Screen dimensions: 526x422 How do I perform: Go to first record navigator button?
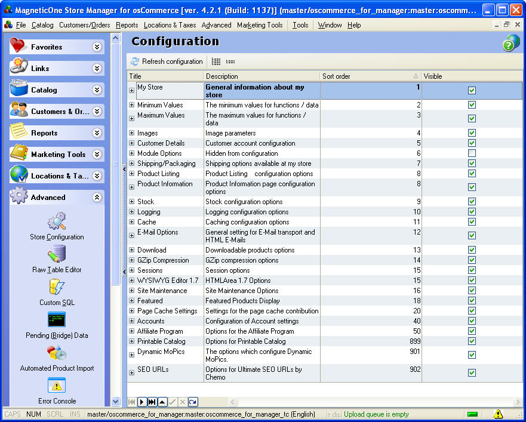click(131, 402)
